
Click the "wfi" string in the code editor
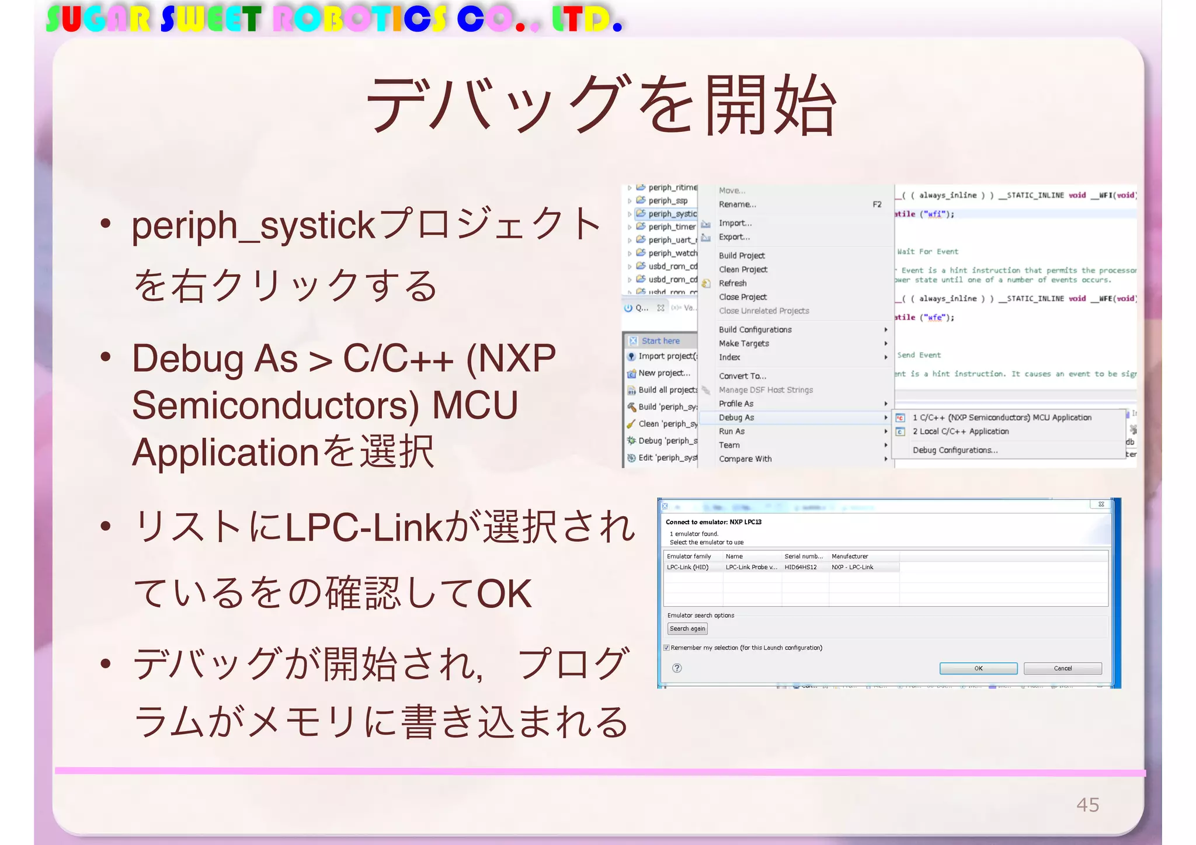pyautogui.click(x=935, y=214)
